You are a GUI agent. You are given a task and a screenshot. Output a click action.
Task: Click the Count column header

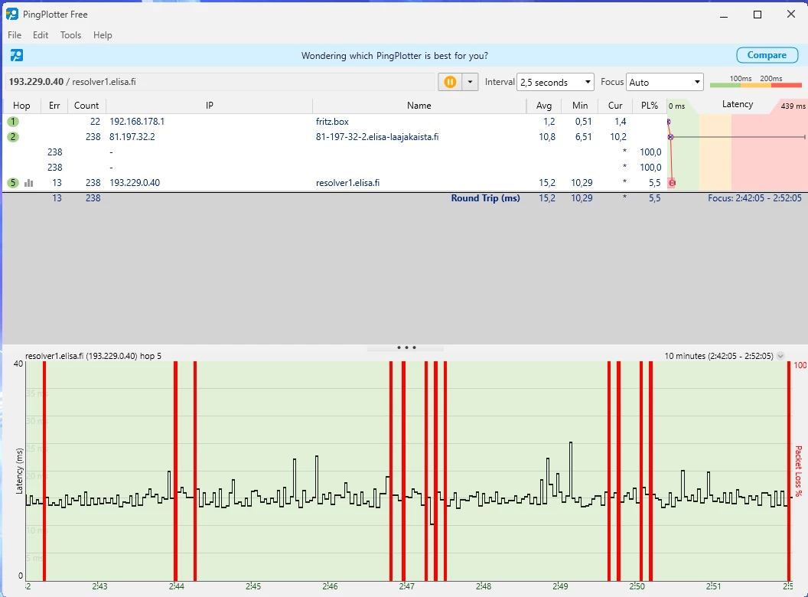tap(86, 105)
